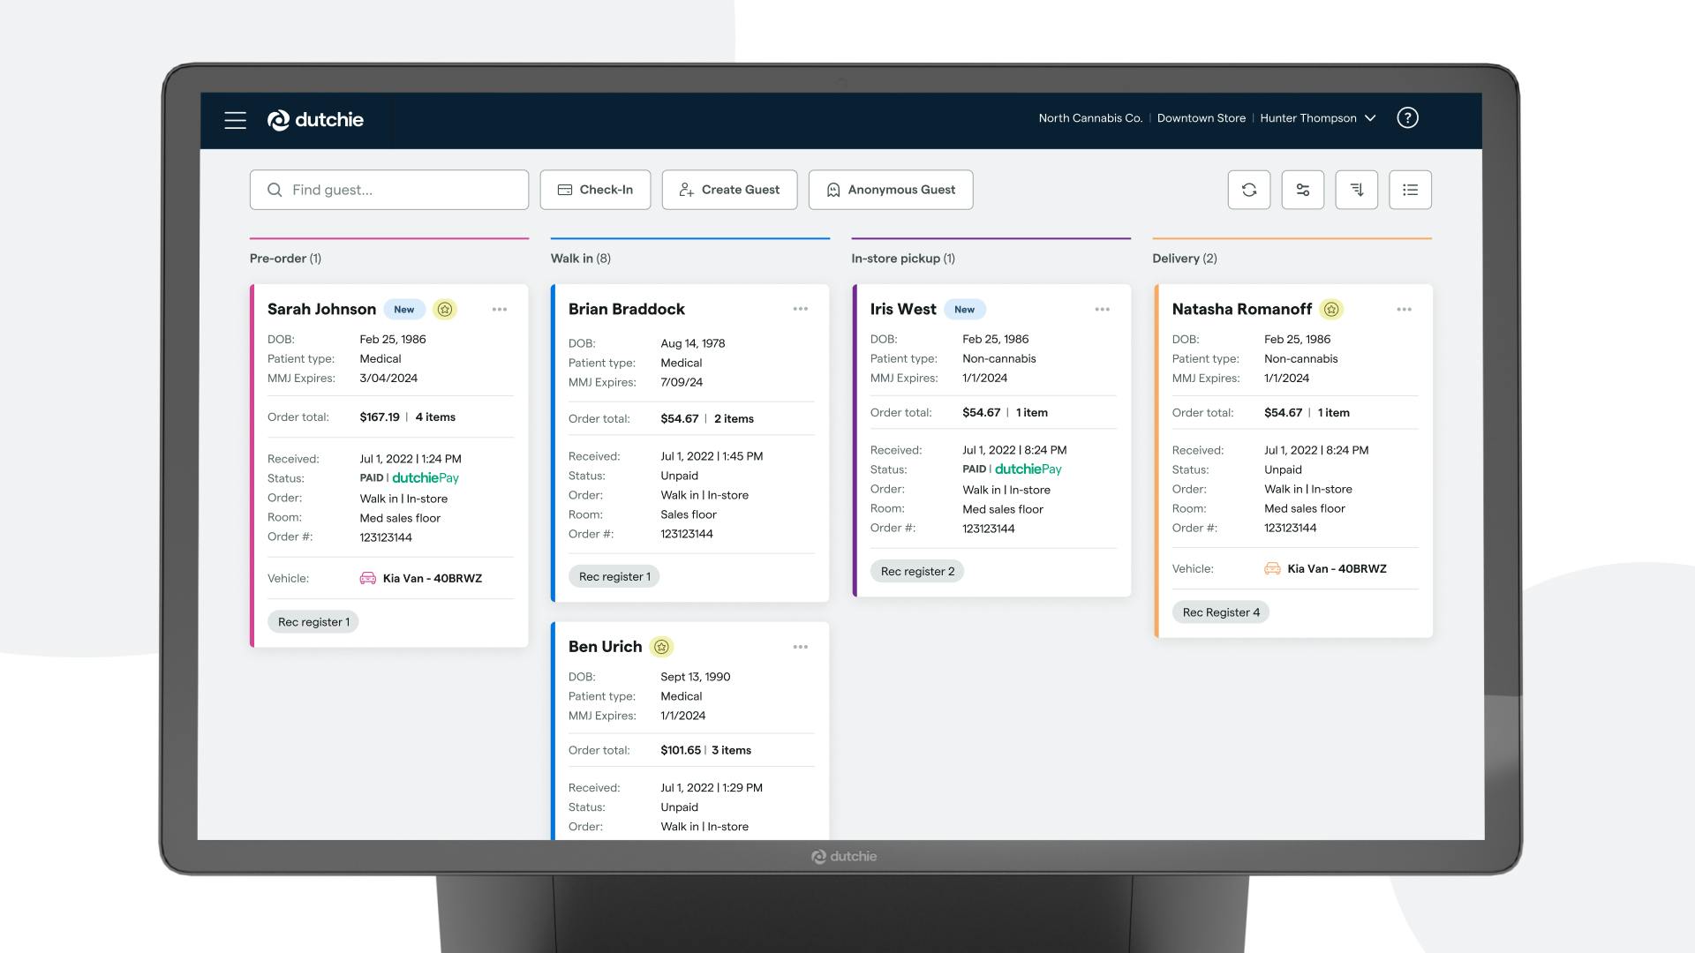Click the vehicle icon next to Kia Van
Screen dimensions: 1695x953
[368, 578]
